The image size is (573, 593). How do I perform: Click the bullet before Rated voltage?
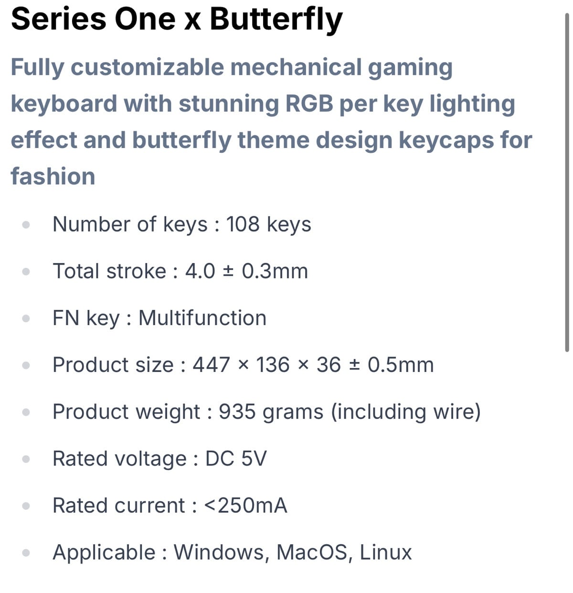pos(27,459)
